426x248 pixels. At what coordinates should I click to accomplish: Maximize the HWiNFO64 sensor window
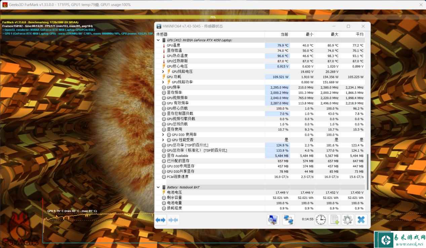(348, 26)
